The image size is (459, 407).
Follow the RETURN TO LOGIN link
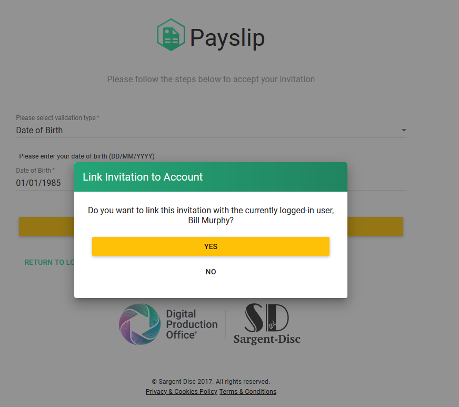point(49,262)
